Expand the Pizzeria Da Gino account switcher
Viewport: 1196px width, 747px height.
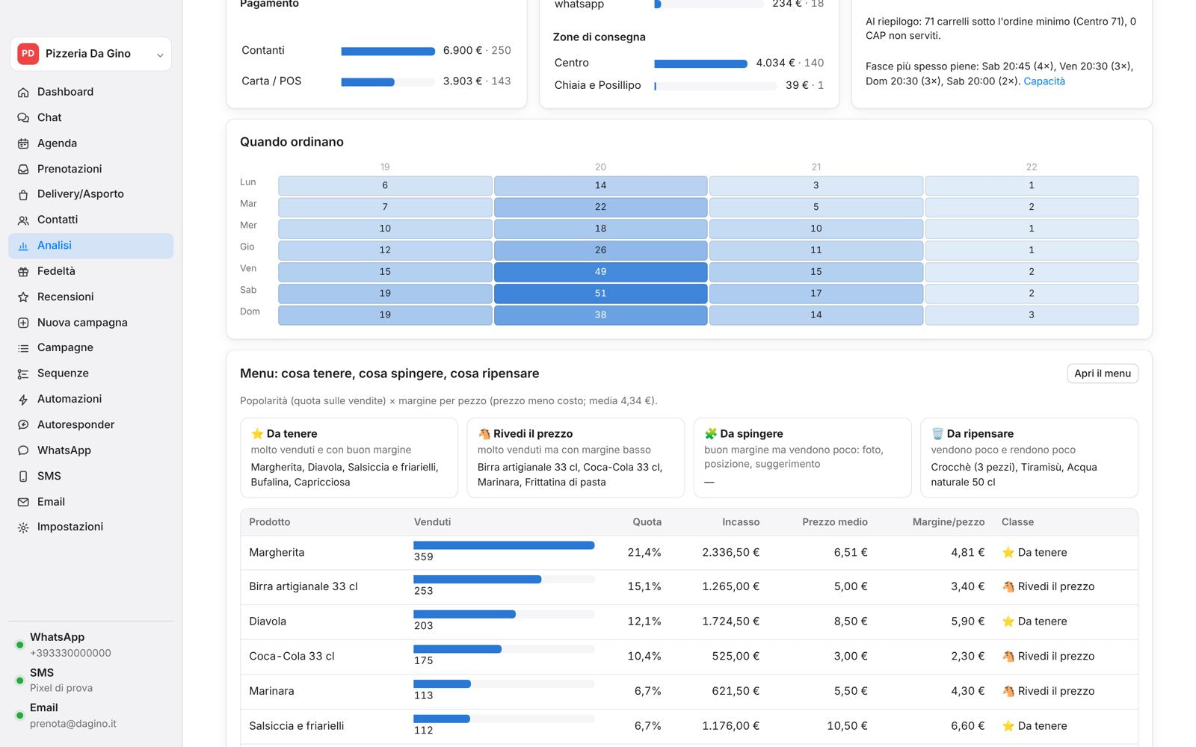pos(91,54)
